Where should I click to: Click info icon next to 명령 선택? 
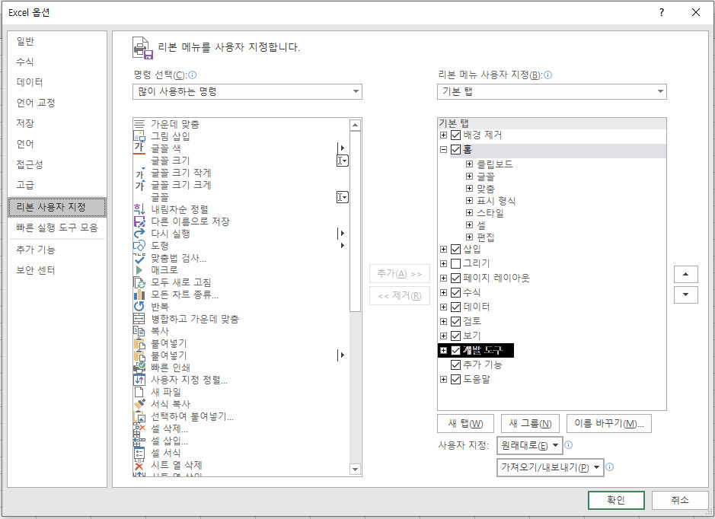192,75
